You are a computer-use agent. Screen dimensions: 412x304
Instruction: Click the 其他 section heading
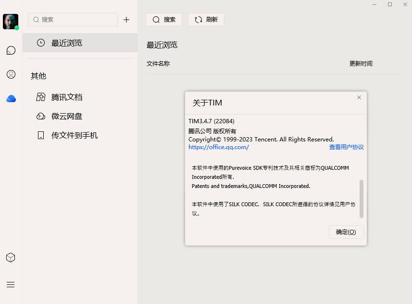38,76
